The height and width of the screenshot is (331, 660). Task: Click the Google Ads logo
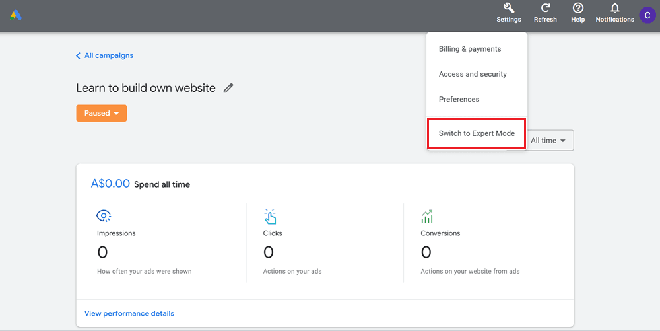(x=16, y=15)
